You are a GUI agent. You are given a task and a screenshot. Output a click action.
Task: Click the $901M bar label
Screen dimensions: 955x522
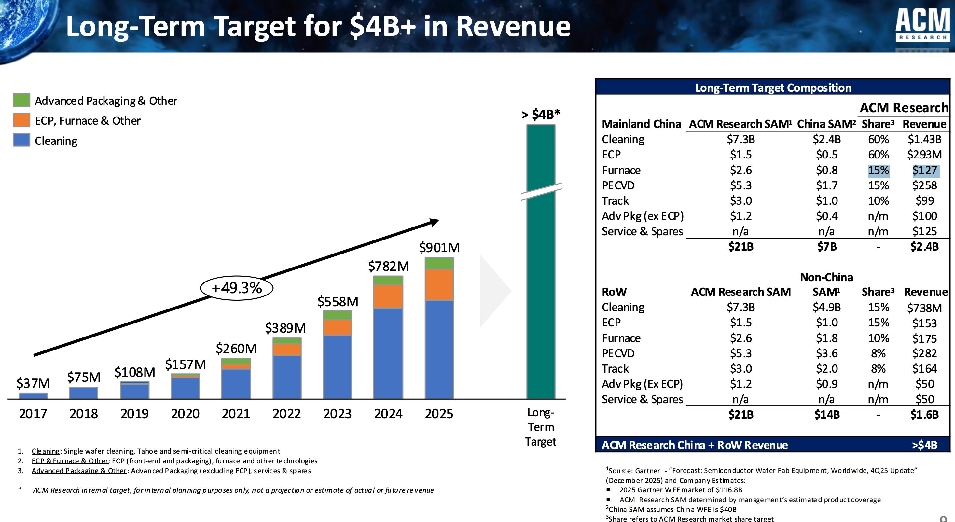(439, 248)
